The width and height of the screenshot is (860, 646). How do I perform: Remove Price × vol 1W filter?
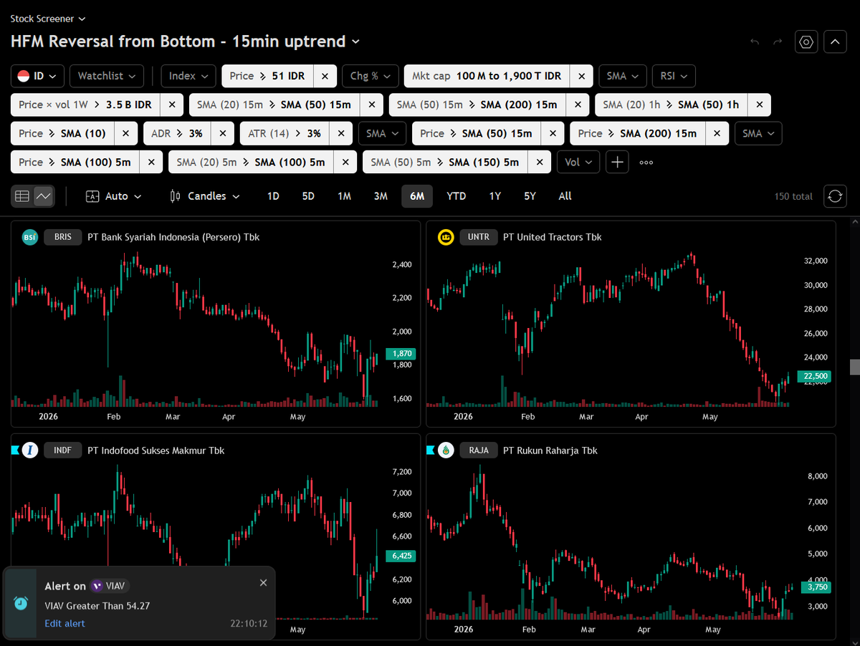(172, 105)
